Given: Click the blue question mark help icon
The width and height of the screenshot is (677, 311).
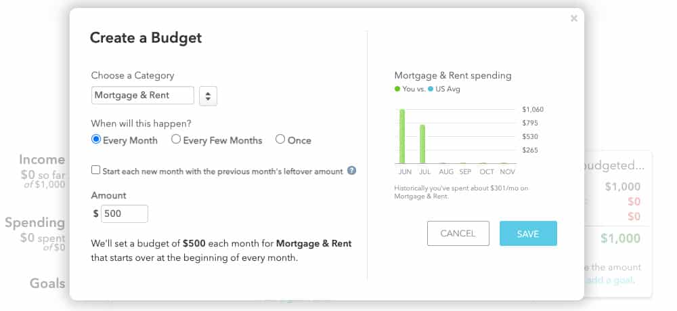Looking at the screenshot, I should 352,171.
